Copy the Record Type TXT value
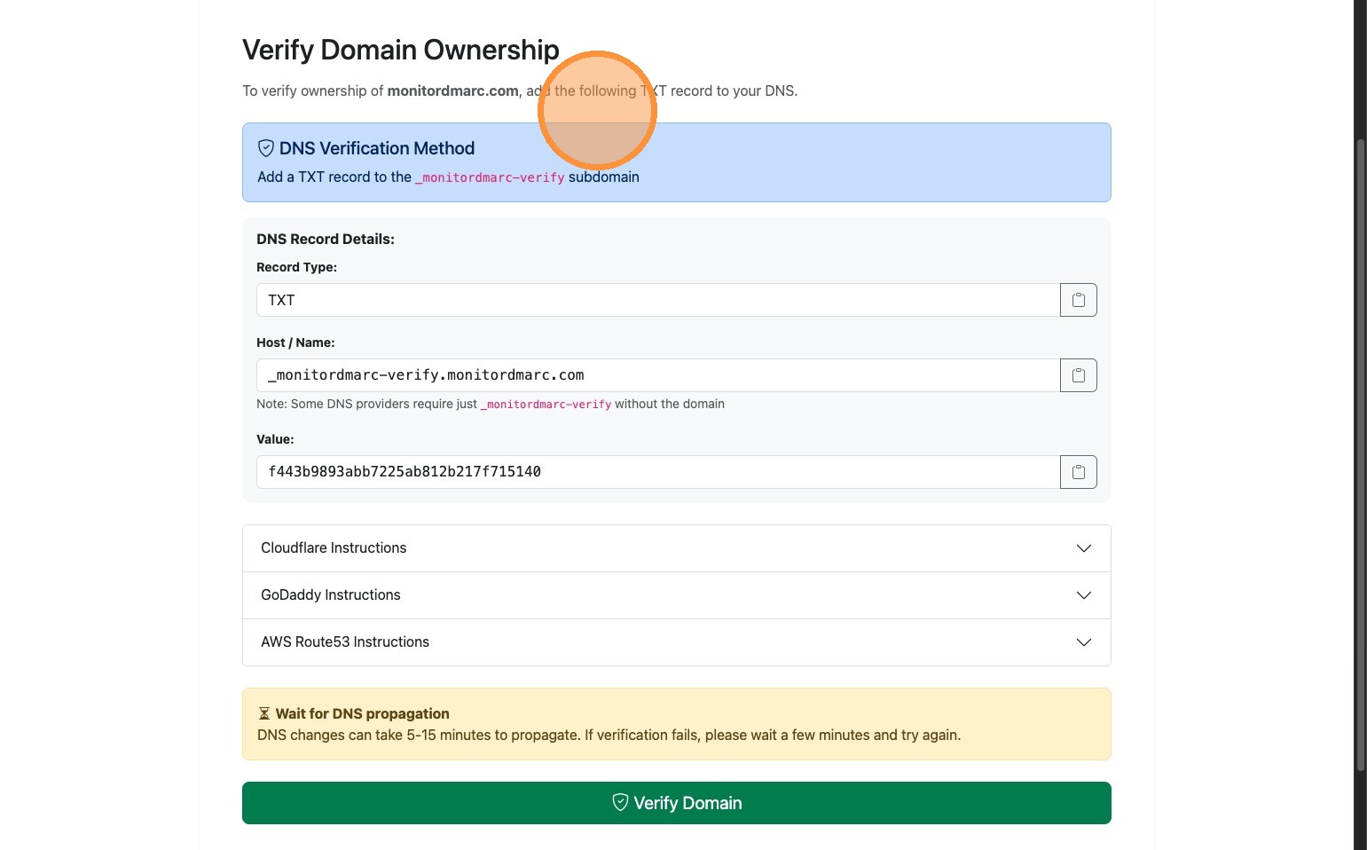The width and height of the screenshot is (1367, 850). (1078, 300)
